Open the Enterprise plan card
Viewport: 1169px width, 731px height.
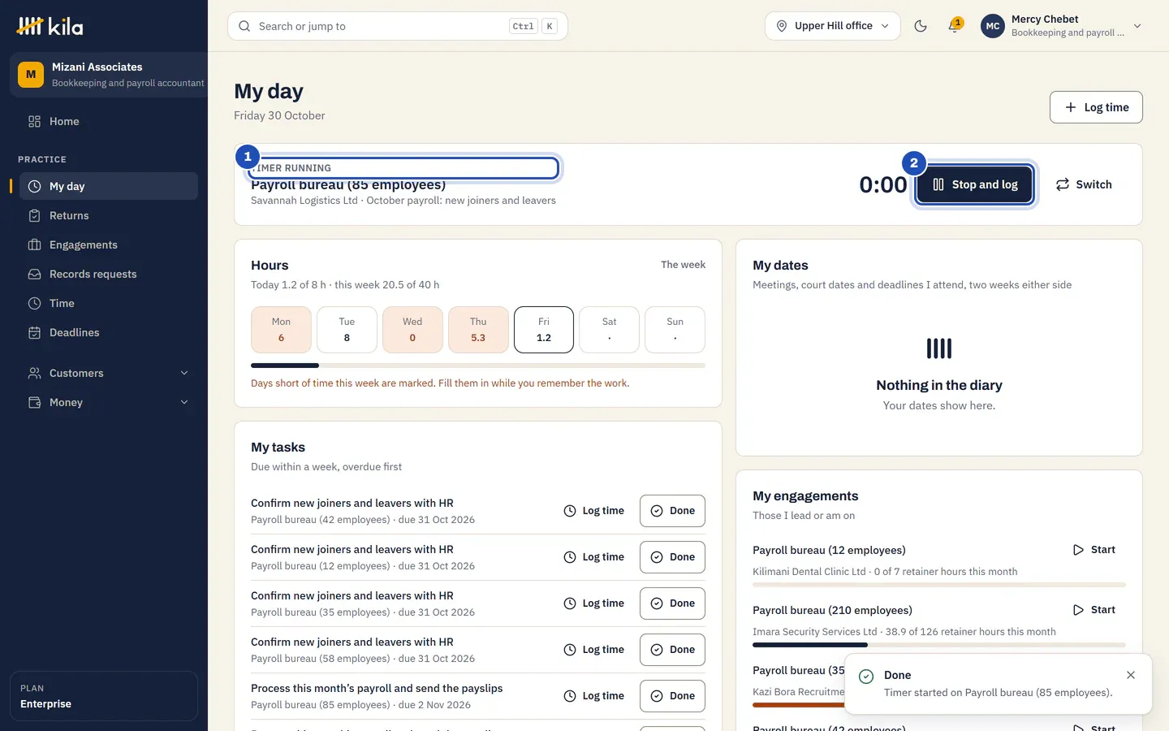[104, 696]
